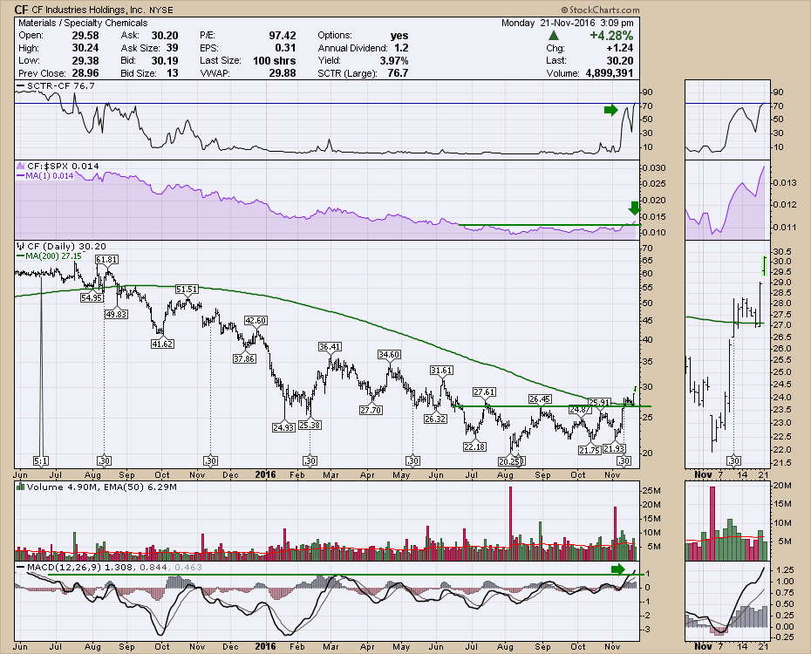Click the .30 dividend marker in zoomed November panel

(733, 460)
